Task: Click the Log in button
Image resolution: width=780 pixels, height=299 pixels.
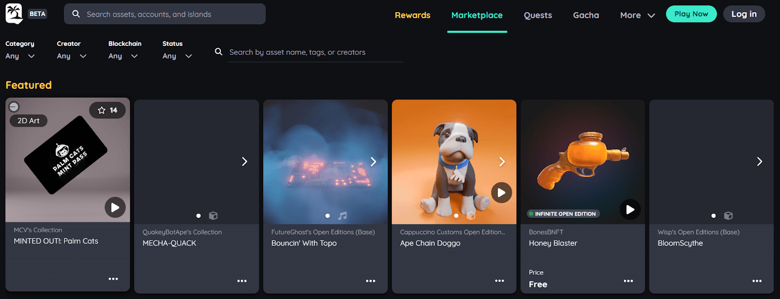Action: [744, 14]
